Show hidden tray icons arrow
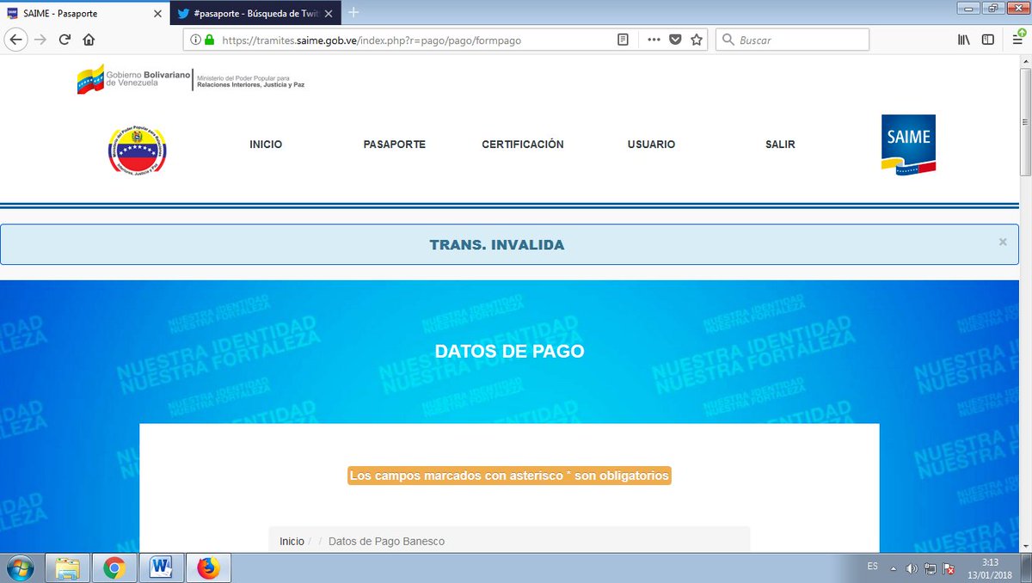The width and height of the screenshot is (1032, 583). pos(894,568)
